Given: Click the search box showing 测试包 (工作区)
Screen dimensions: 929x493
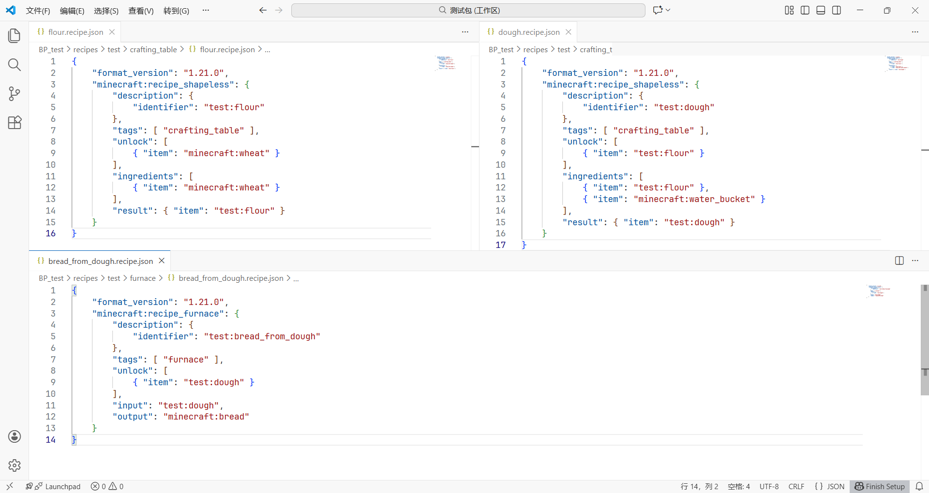Looking at the screenshot, I should pos(468,10).
